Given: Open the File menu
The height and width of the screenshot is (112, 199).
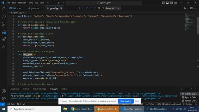Looking at the screenshot, I should [x=8, y=3].
